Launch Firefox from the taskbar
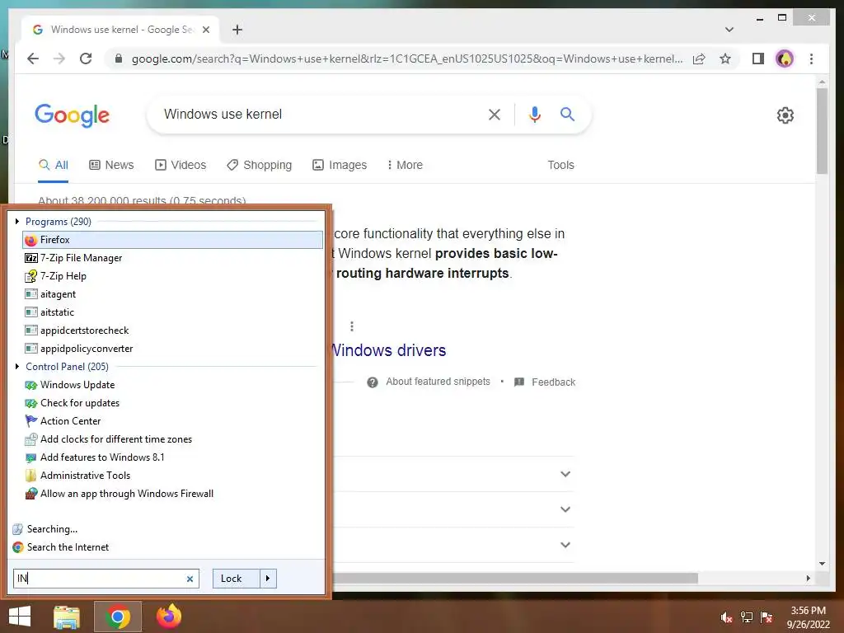The width and height of the screenshot is (844, 633). coord(168,617)
